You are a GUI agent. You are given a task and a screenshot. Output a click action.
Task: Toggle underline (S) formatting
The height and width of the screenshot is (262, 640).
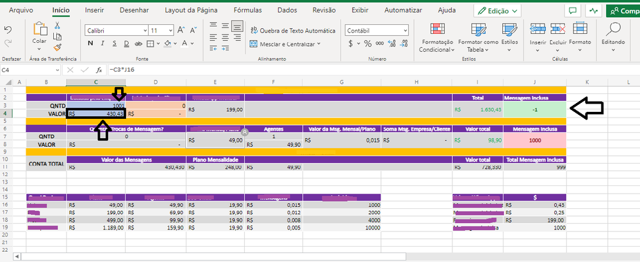click(x=115, y=43)
